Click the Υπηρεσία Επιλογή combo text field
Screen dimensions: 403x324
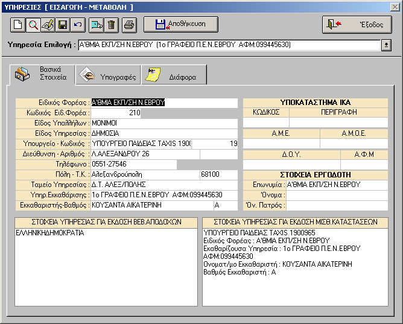(x=229, y=45)
